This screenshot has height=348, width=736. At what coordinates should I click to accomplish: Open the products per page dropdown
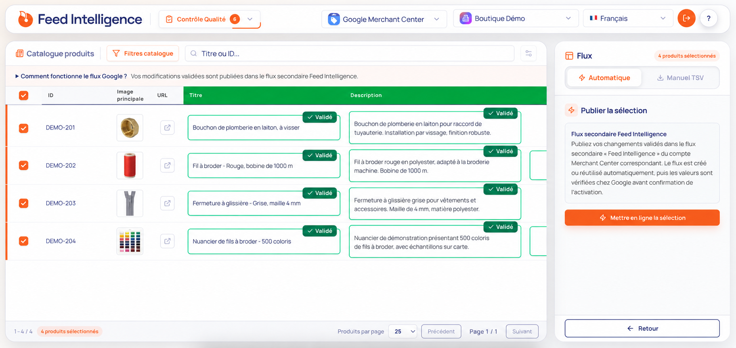tap(403, 331)
